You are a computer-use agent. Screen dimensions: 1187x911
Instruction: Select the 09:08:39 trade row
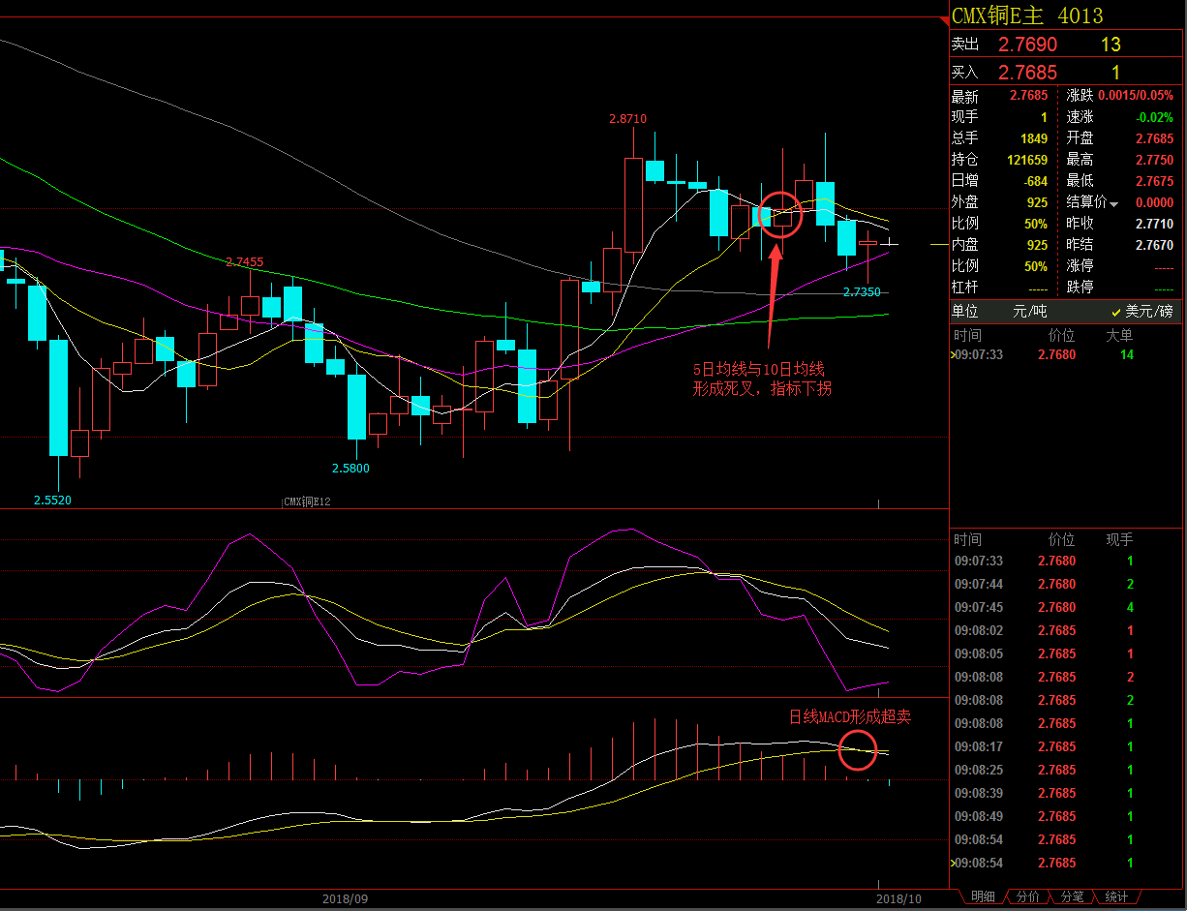tap(1066, 793)
